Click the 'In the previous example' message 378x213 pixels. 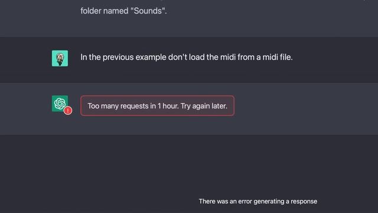187,57
